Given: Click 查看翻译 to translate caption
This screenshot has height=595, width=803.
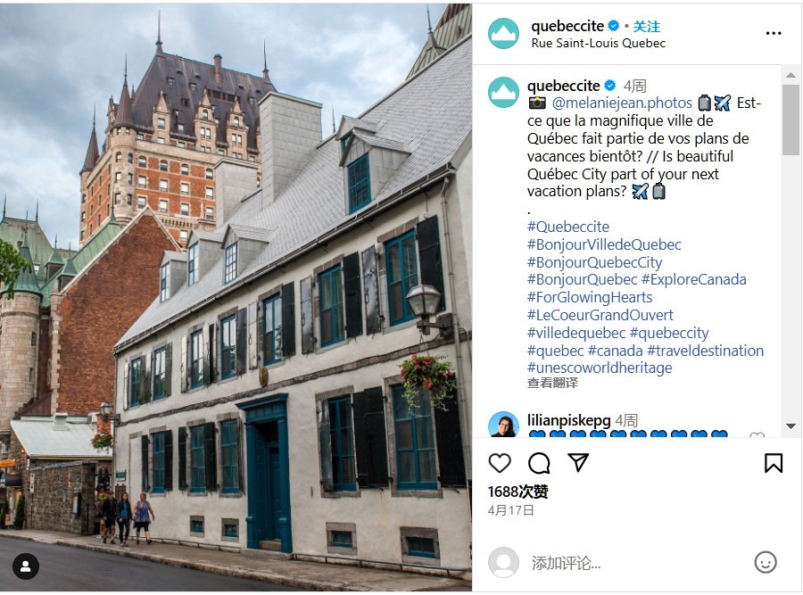Looking at the screenshot, I should (552, 383).
